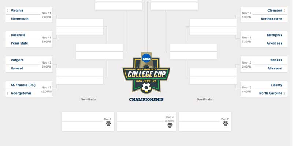
Task: Click the trophy icon in right Dec 2 semifinal box
Action: (x=226, y=123)
